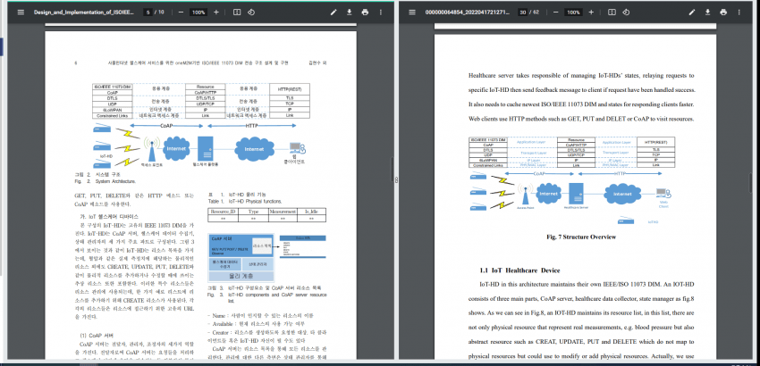Open sidebar menu in left PDF viewer
760x366 pixels.
pyautogui.click(x=21, y=12)
